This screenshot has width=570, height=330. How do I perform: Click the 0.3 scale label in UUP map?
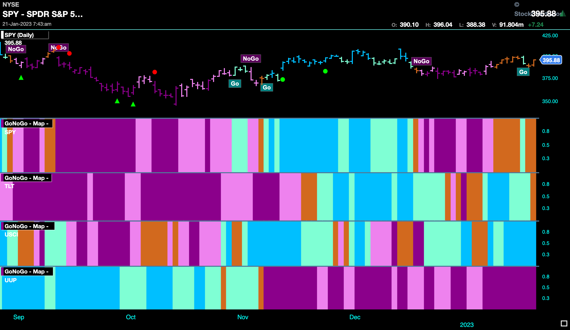(x=546, y=298)
